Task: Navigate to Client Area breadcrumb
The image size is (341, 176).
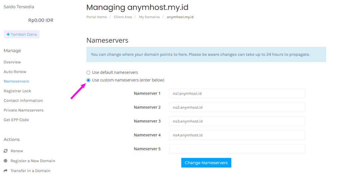Action: pyautogui.click(x=123, y=17)
